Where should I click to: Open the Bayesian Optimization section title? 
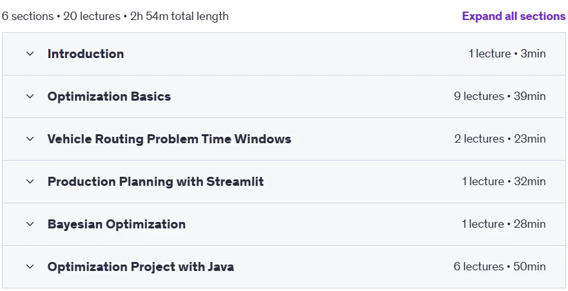[x=116, y=224]
